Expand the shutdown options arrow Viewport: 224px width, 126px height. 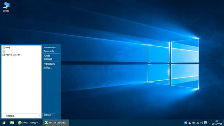click(x=54, y=115)
